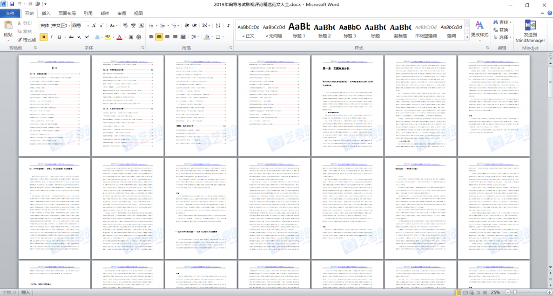The height and width of the screenshot is (296, 553).
Task: Select the 标题 1 heading style
Action: click(299, 30)
